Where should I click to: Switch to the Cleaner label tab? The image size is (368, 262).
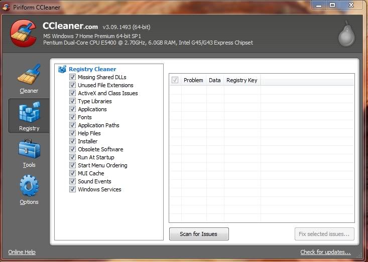click(x=29, y=91)
